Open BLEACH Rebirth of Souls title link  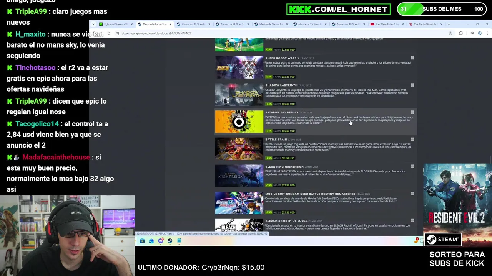286,221
